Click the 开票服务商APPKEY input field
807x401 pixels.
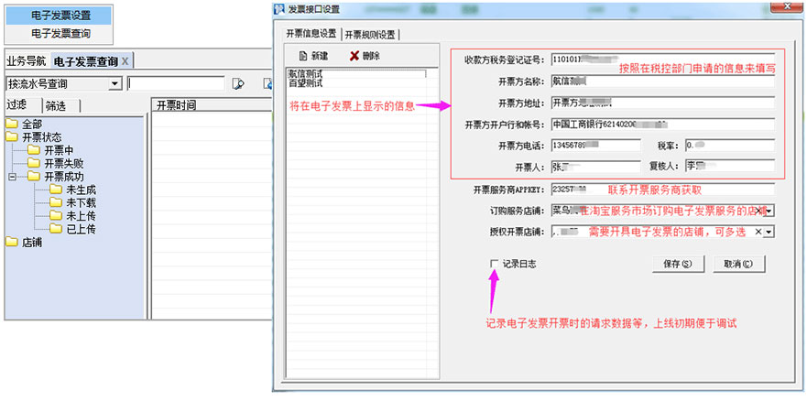coord(662,190)
